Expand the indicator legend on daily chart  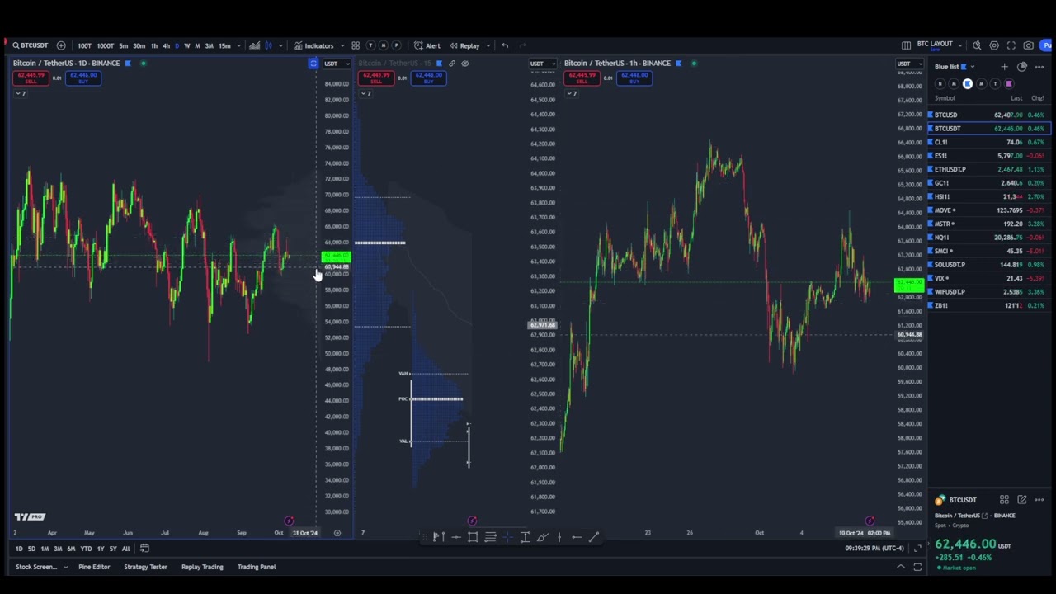point(20,93)
